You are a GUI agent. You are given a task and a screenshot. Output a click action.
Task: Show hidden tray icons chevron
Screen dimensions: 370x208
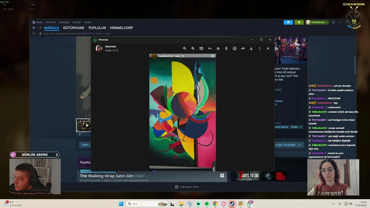tap(333, 204)
